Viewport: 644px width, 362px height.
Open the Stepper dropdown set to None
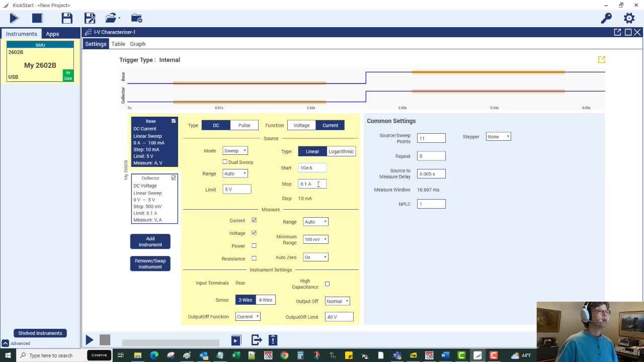498,136
